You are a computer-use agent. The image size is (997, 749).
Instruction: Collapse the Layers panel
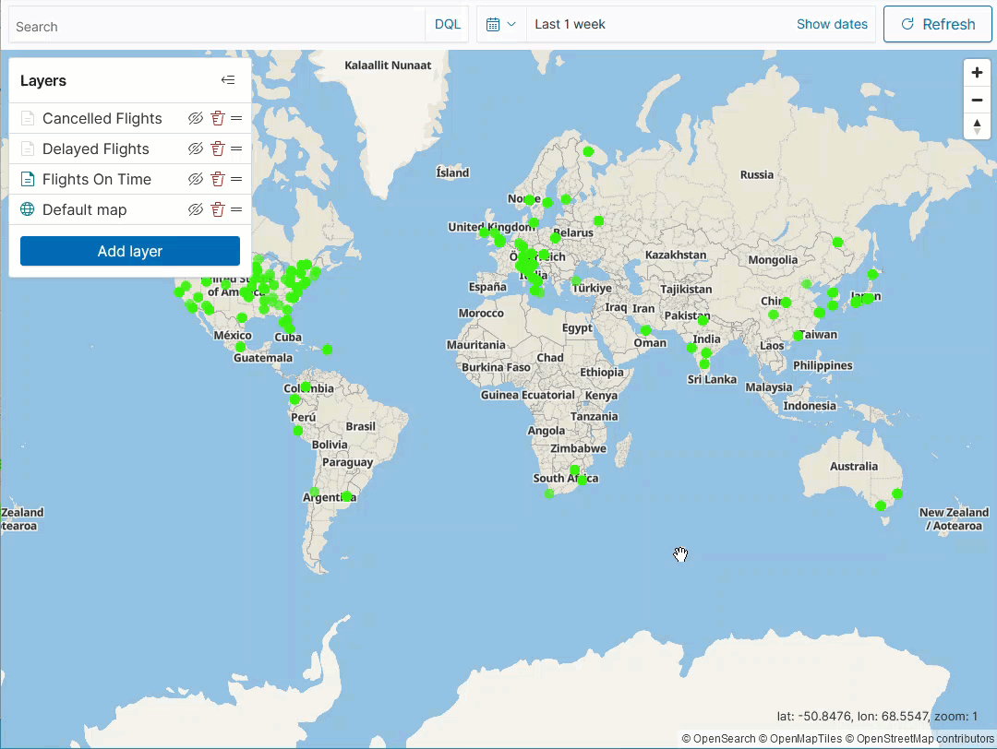pyautogui.click(x=228, y=80)
